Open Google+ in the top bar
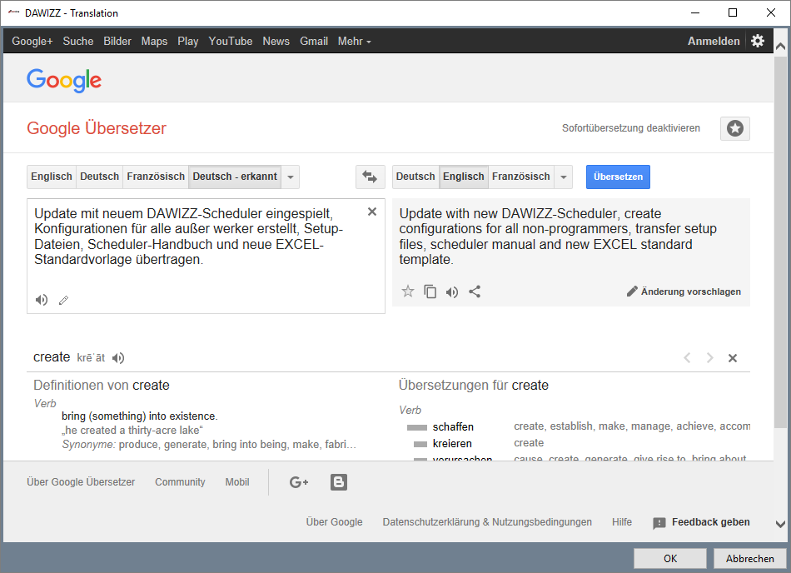 tap(32, 42)
